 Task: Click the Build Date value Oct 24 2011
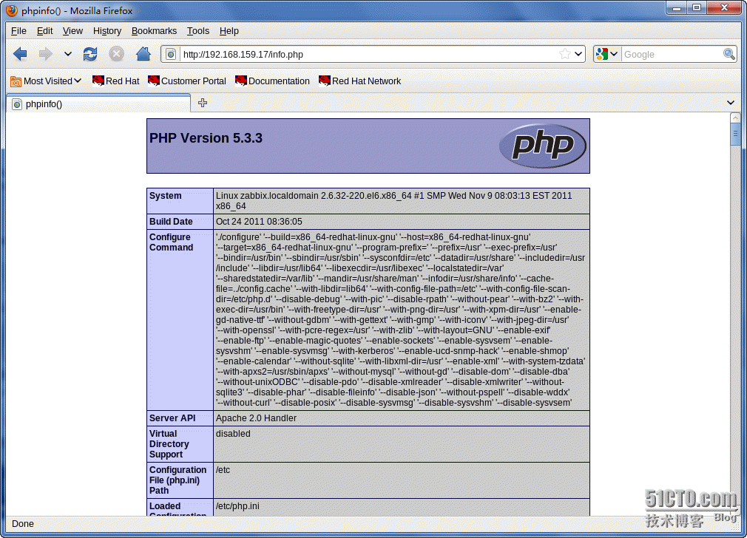click(259, 222)
